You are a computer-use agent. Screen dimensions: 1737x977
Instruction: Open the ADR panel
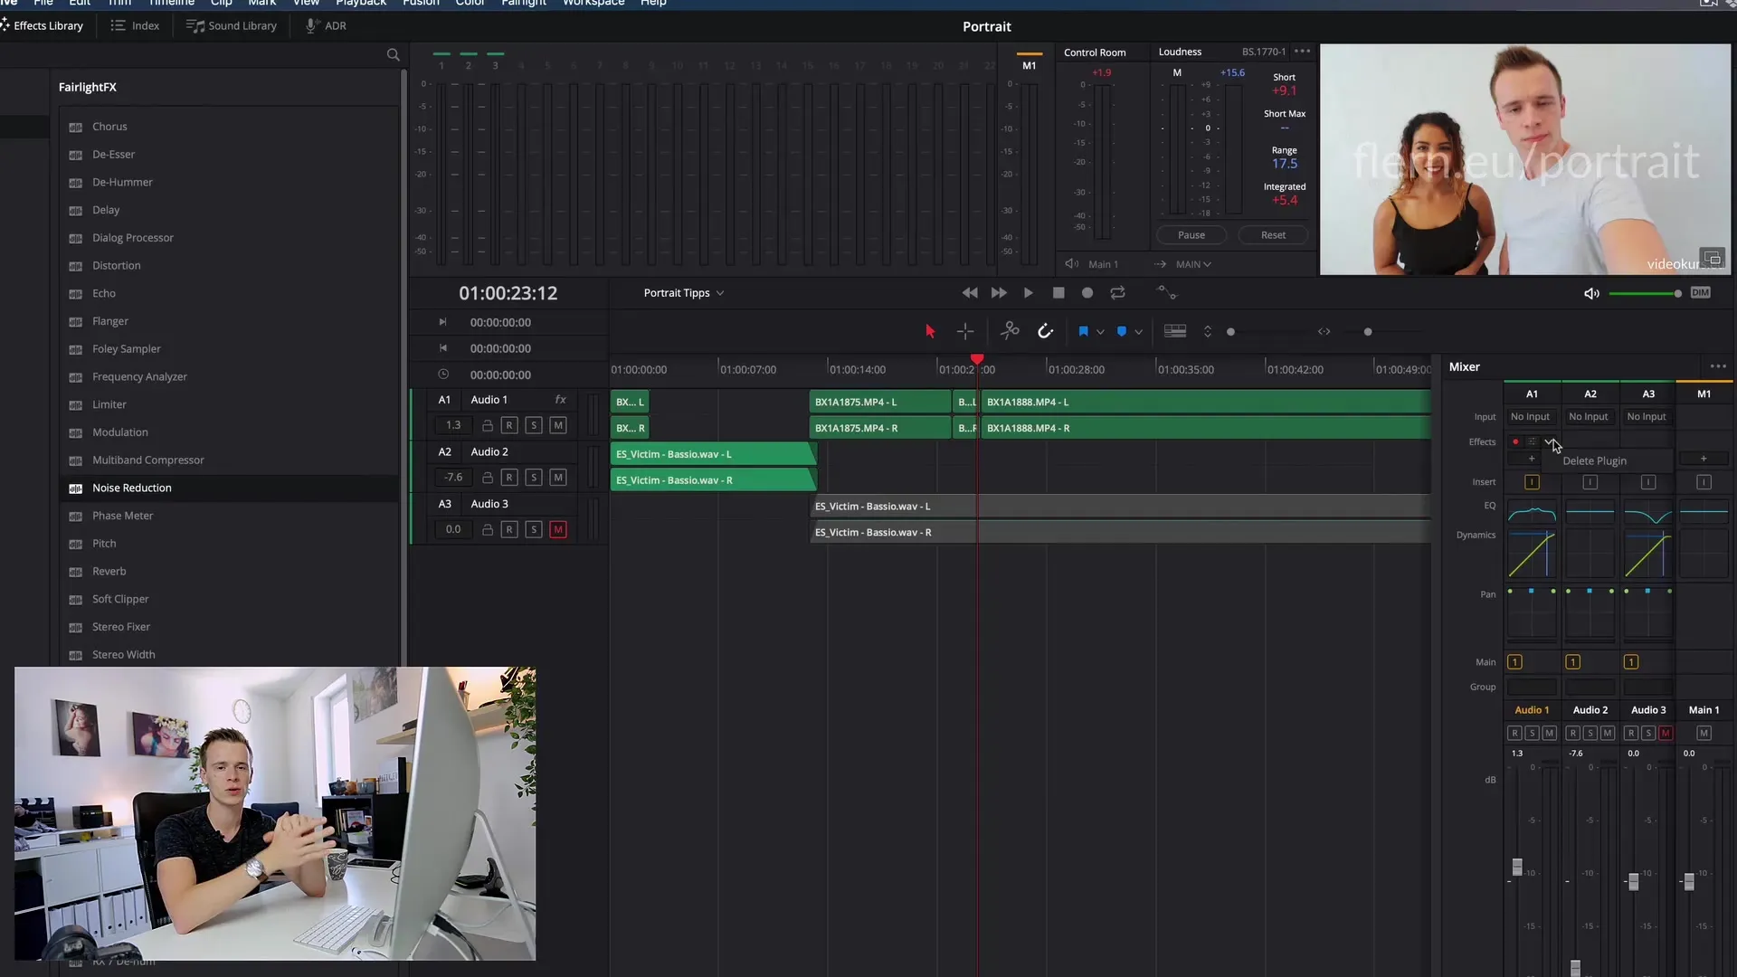coord(326,25)
